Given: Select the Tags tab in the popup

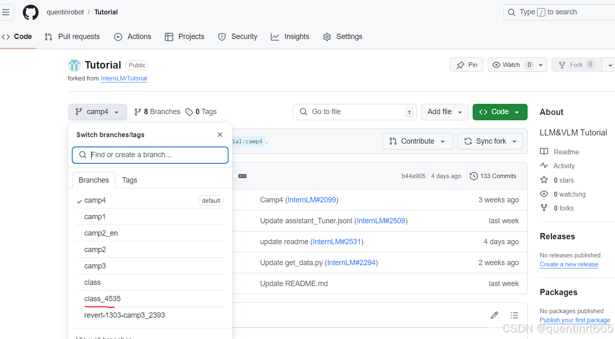Looking at the screenshot, I should (x=130, y=180).
